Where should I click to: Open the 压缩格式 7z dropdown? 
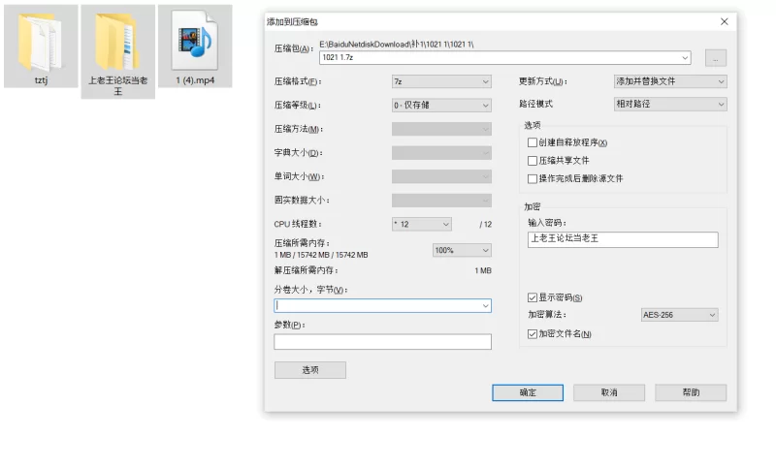point(441,81)
